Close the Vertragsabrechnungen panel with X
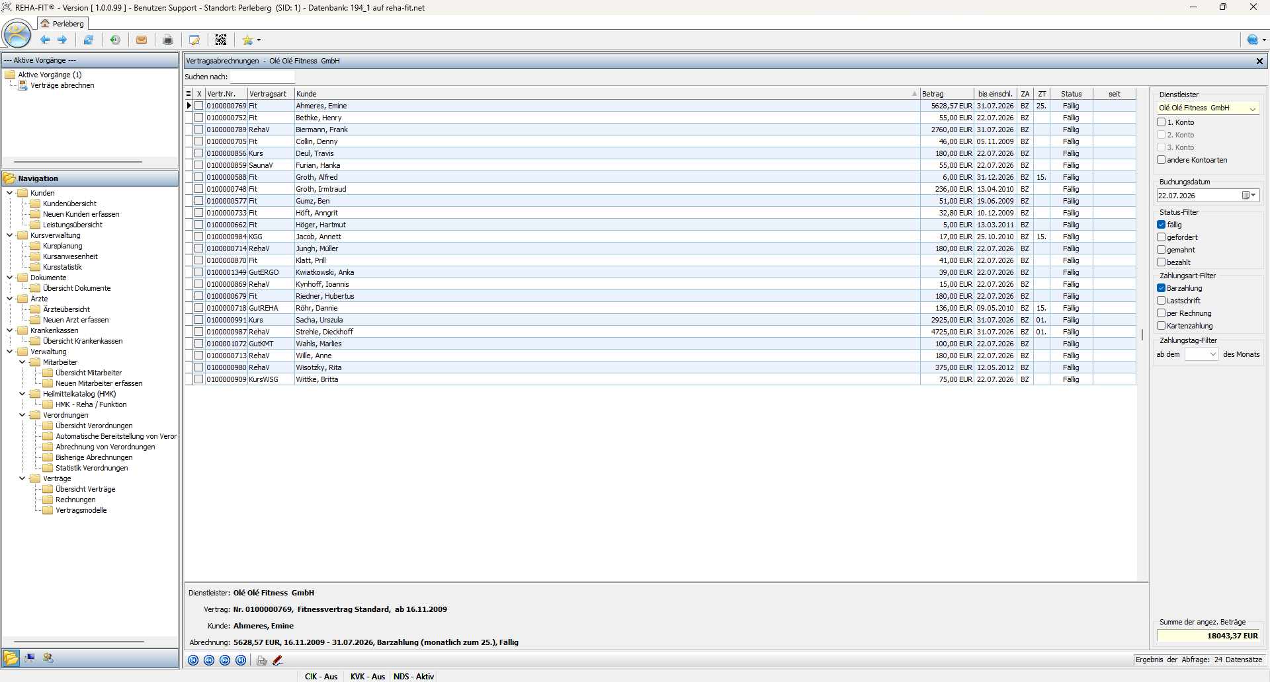Image resolution: width=1270 pixels, height=682 pixels. tap(1259, 61)
